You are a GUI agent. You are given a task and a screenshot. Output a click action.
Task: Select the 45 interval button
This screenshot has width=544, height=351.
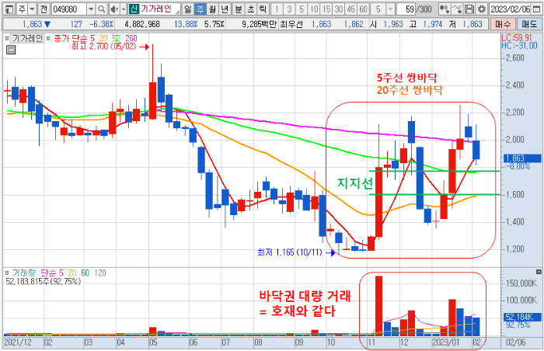pos(350,9)
